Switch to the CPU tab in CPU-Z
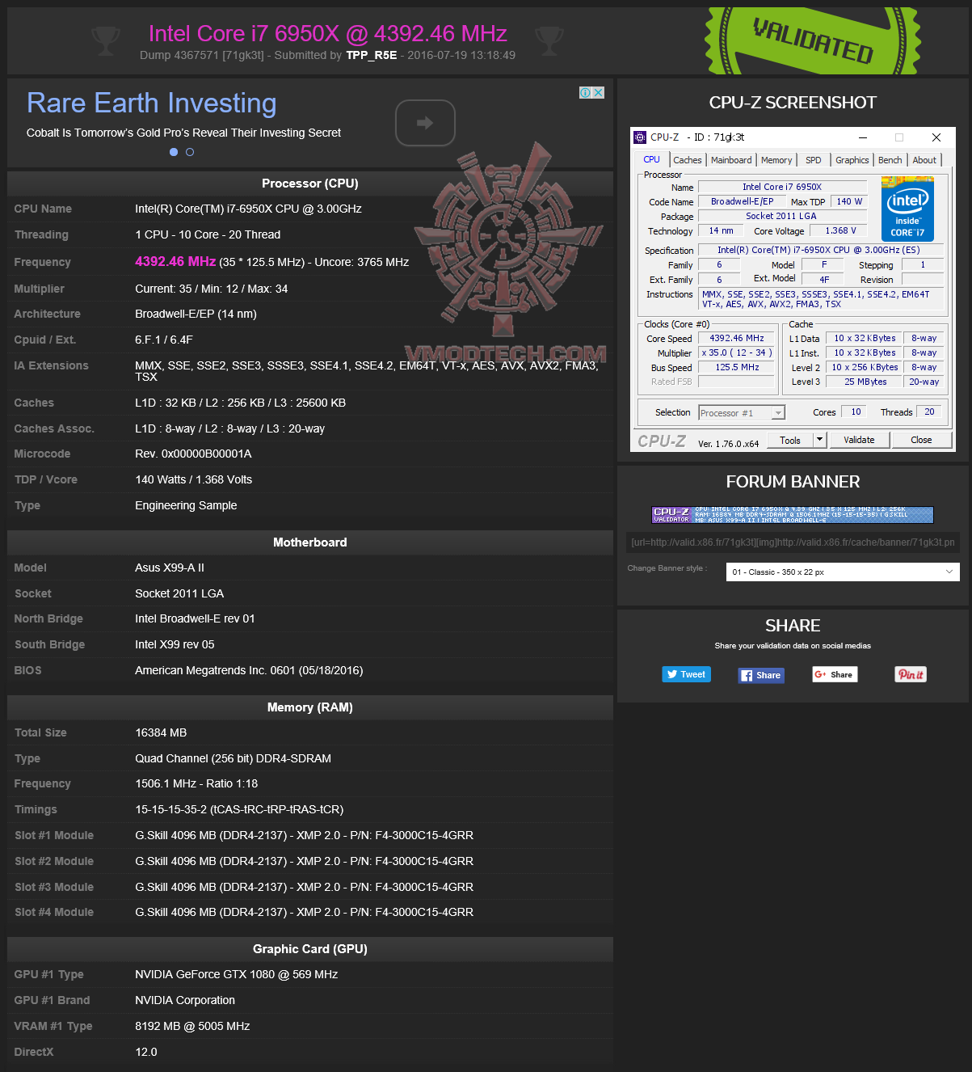 tap(651, 160)
